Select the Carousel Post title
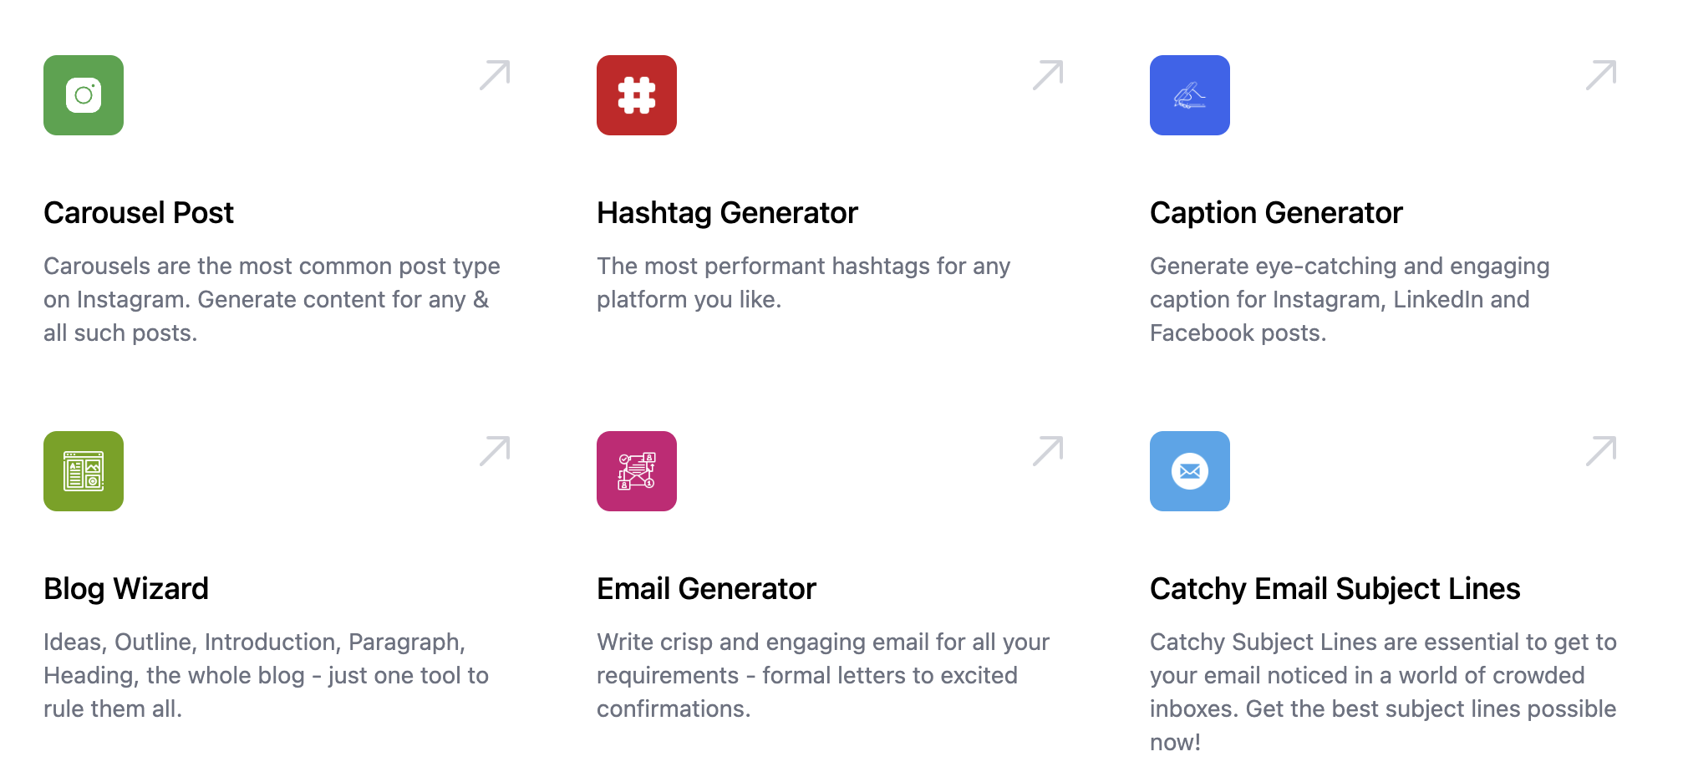The width and height of the screenshot is (1683, 782). click(x=139, y=213)
